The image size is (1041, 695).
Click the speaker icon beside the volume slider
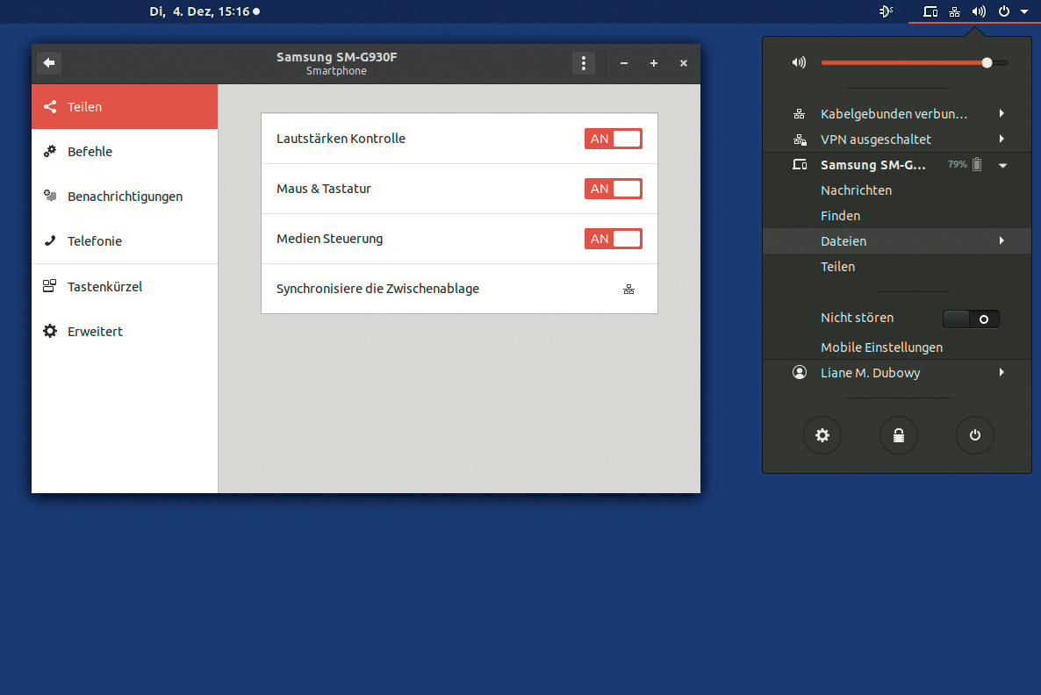coord(798,62)
